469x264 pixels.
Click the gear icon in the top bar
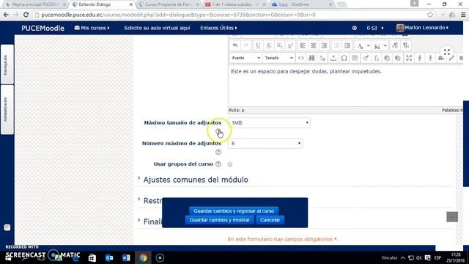pos(355,28)
